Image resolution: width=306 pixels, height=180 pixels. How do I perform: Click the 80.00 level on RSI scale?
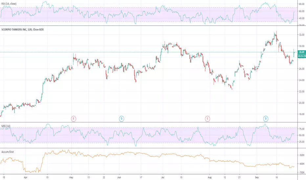(x=302, y=4)
